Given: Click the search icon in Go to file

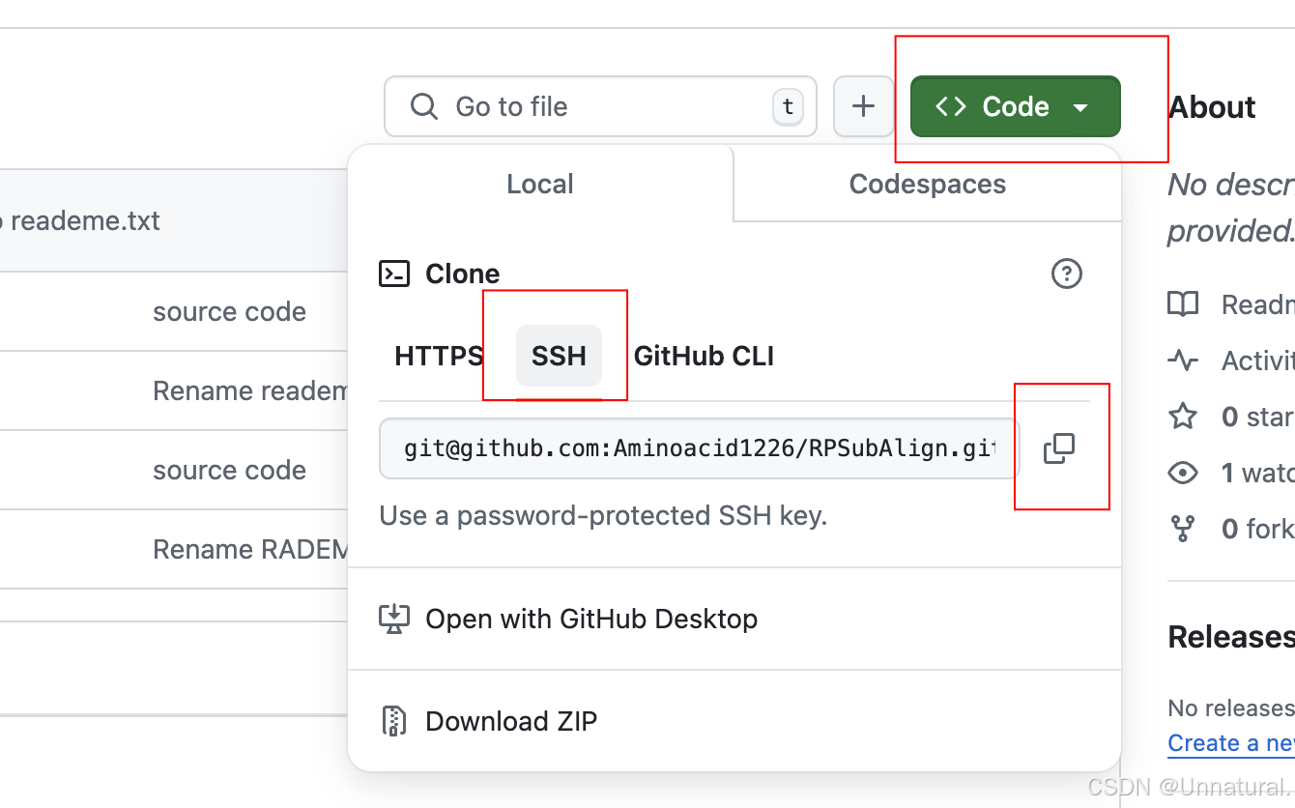Looking at the screenshot, I should (423, 106).
